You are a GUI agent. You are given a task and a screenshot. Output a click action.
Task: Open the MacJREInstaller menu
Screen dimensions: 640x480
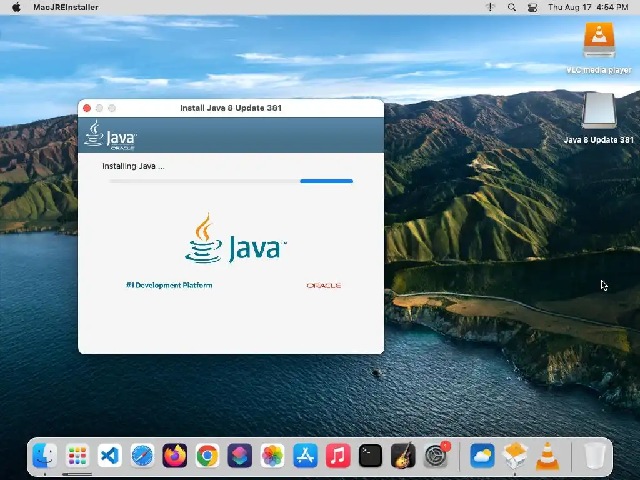pyautogui.click(x=66, y=7)
